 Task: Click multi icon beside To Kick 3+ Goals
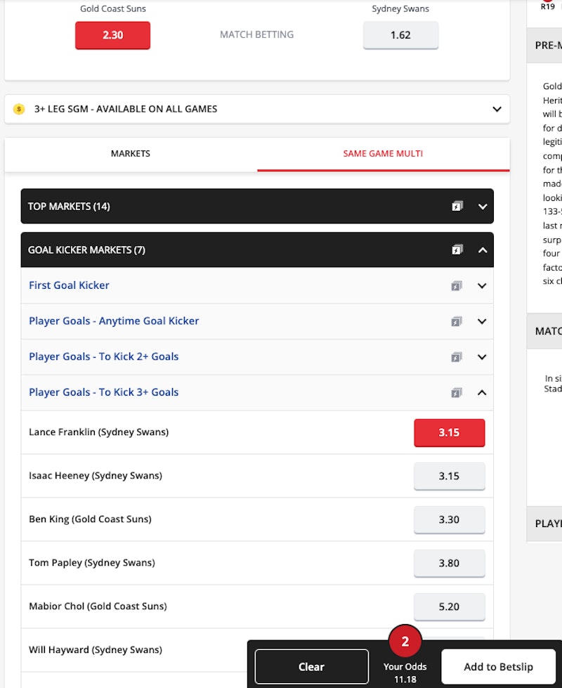[x=457, y=393]
